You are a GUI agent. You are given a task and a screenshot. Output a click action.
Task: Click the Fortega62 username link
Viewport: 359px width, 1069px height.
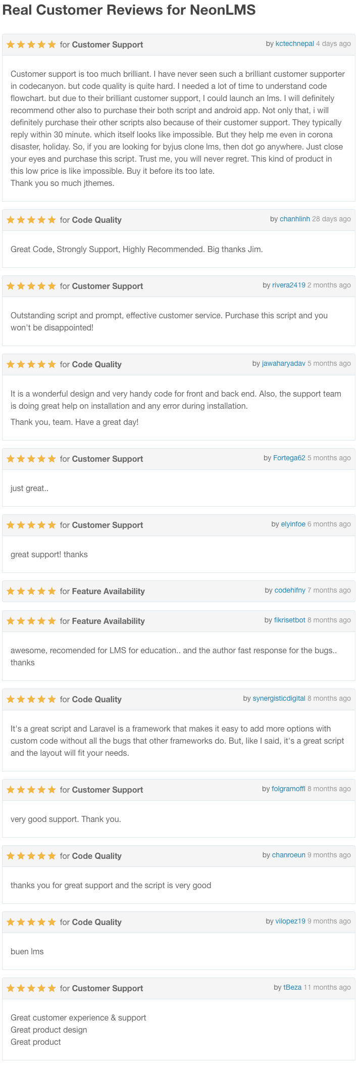[289, 458]
